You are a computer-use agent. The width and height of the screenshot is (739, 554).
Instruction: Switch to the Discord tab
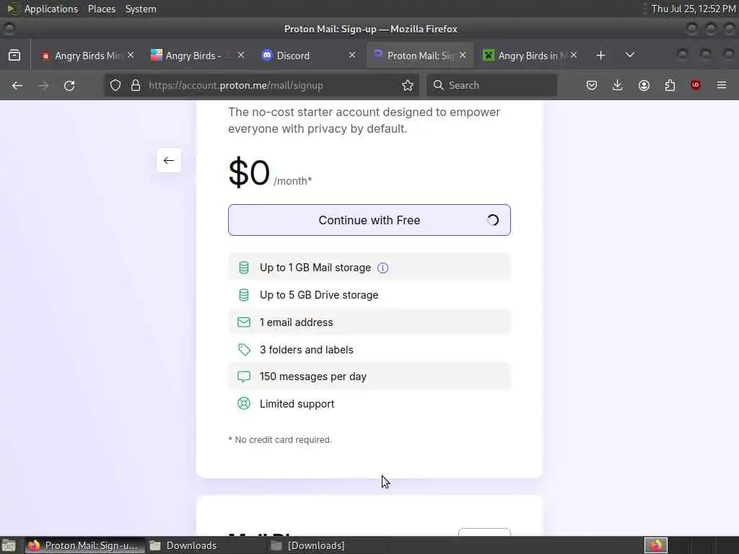click(302, 56)
